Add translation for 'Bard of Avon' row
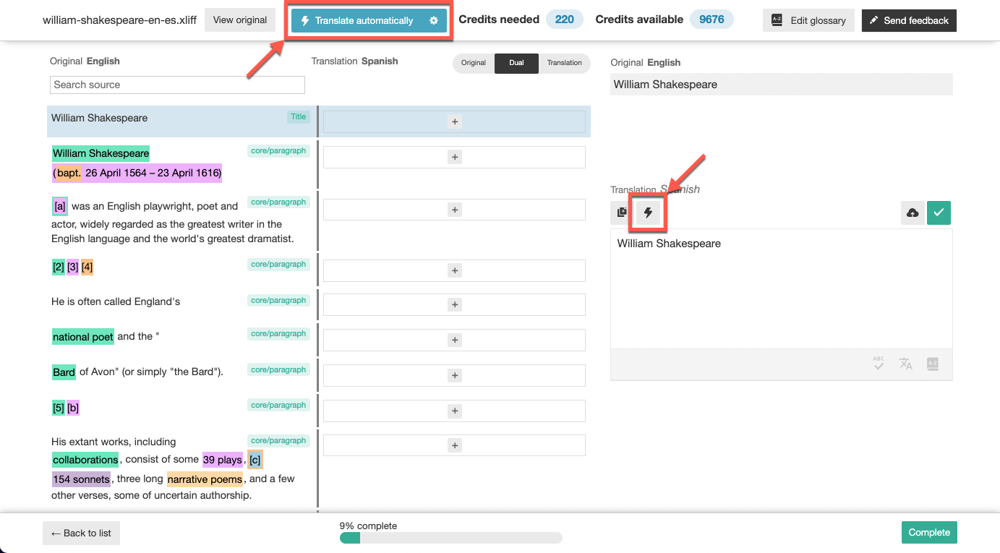 pos(454,375)
